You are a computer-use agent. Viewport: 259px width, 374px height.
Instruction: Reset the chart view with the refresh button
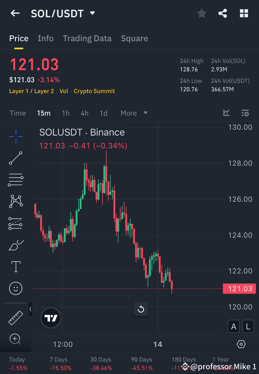[141, 309]
